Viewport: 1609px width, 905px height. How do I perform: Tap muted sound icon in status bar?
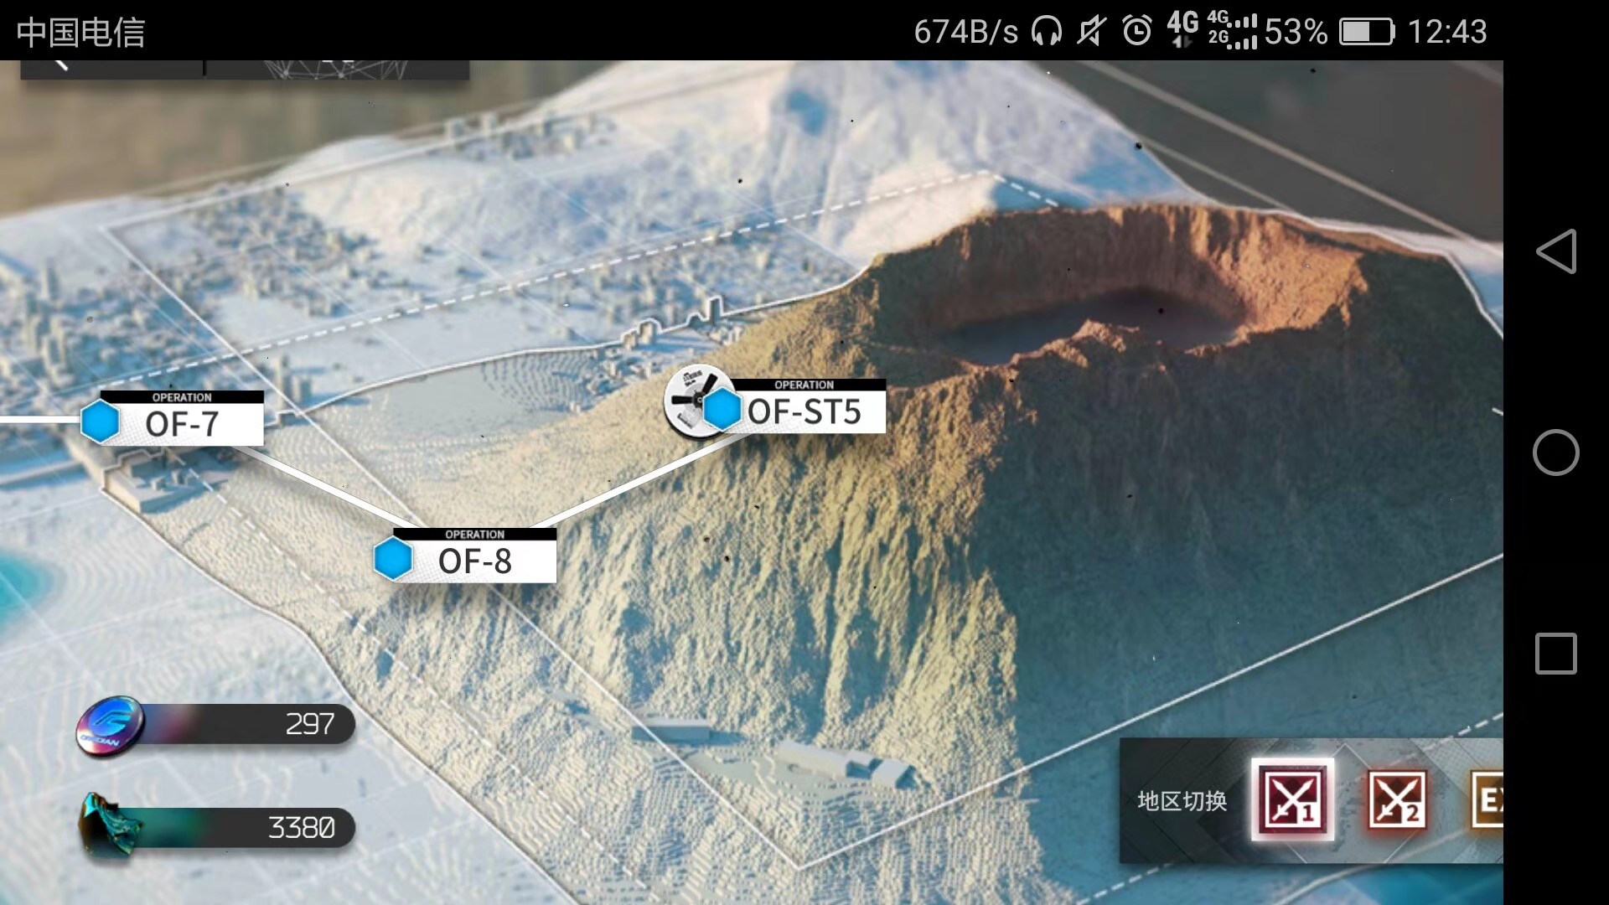[x=1091, y=32]
